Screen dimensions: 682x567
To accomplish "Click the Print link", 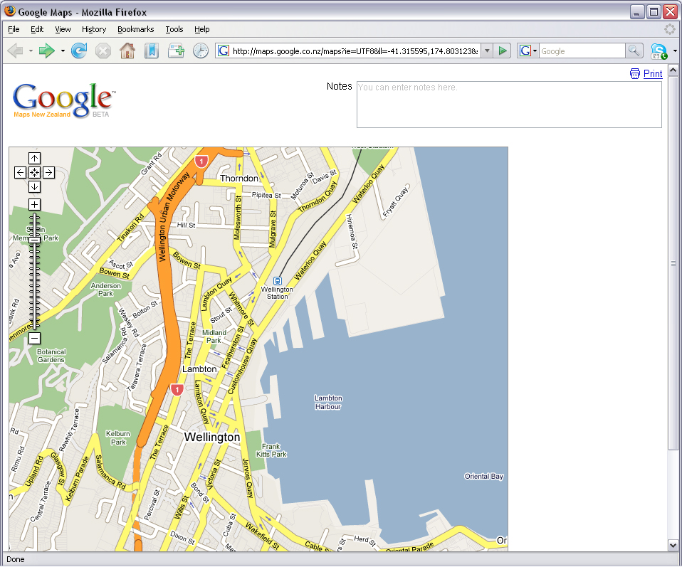I will pos(653,74).
